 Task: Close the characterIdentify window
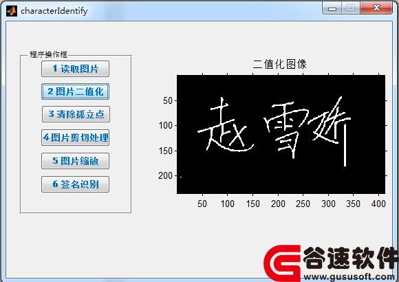376,8
